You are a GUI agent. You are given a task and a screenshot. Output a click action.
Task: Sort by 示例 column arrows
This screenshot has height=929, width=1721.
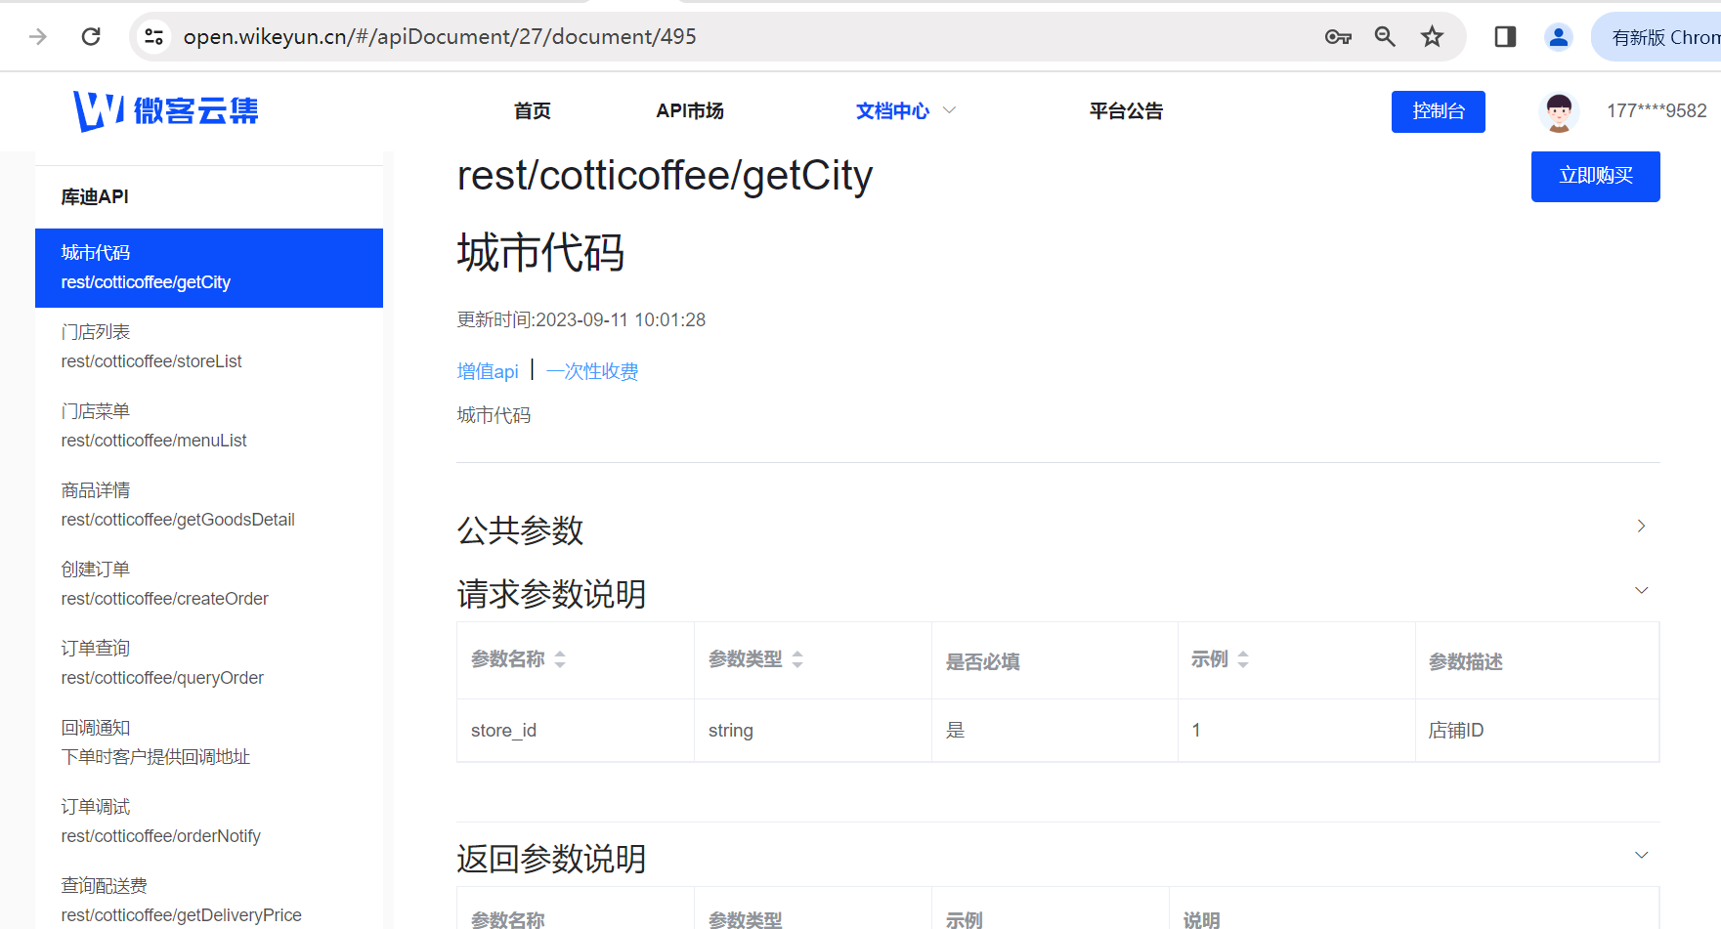[x=1243, y=659]
